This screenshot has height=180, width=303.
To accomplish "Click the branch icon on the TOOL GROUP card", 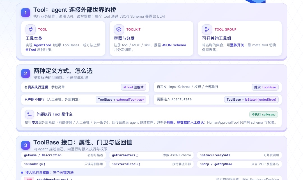I will (207, 29).
